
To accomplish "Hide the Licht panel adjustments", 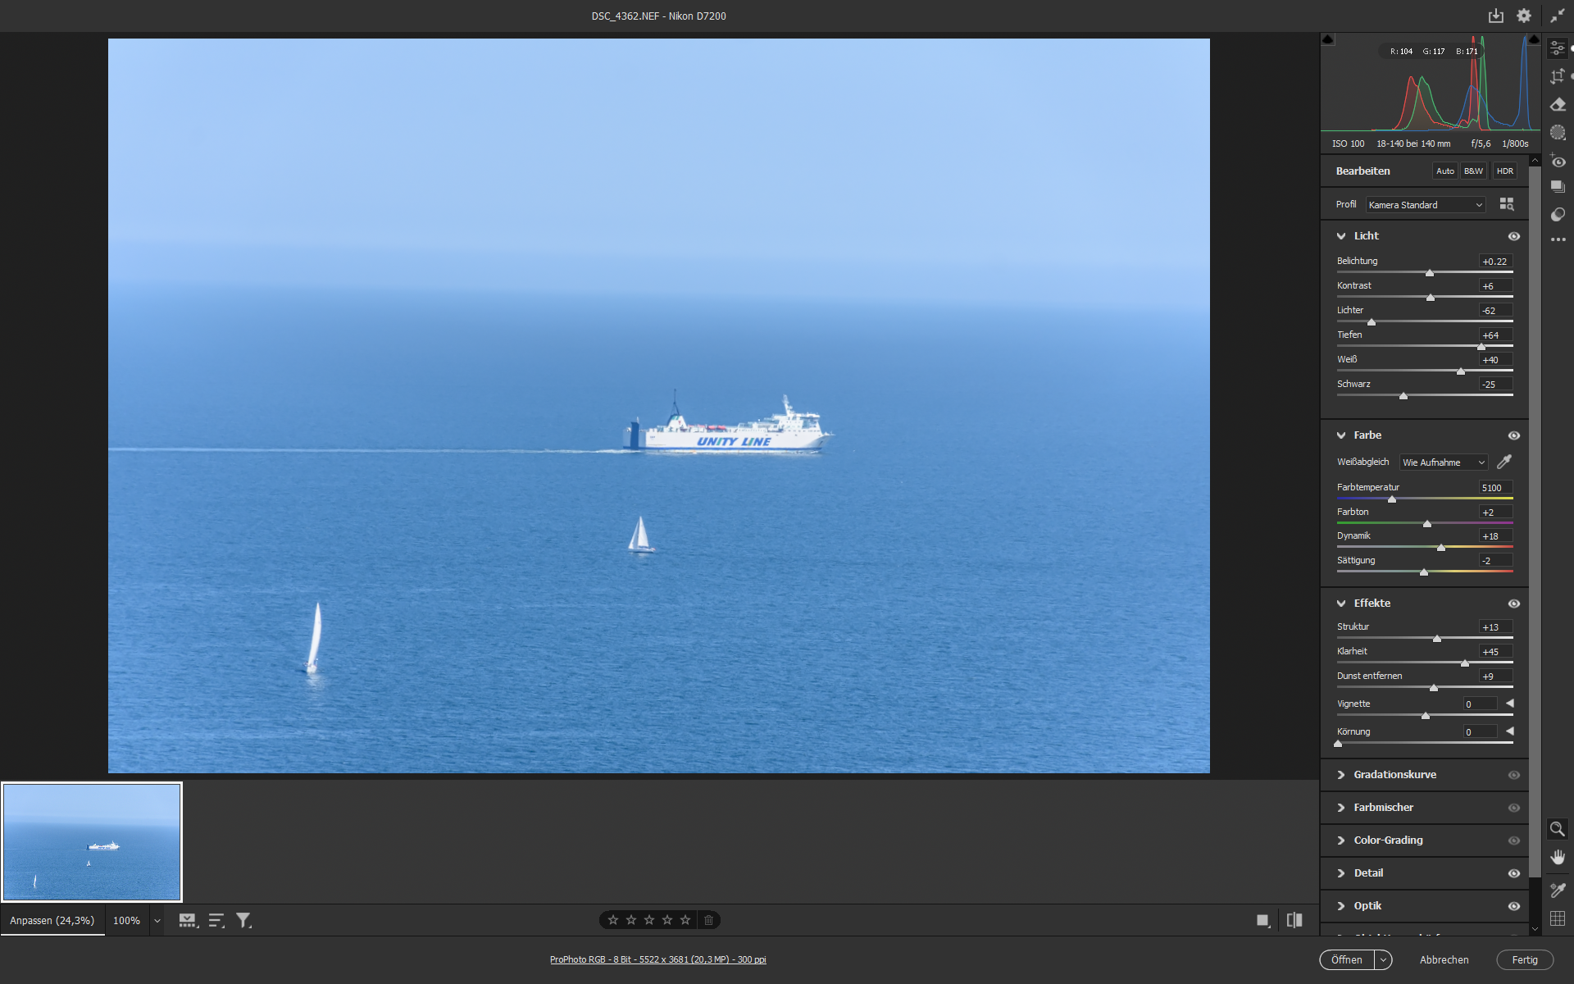I will pyautogui.click(x=1514, y=236).
